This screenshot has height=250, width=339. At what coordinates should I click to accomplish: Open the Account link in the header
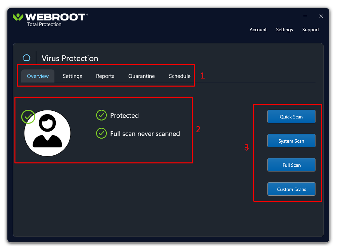click(x=258, y=30)
